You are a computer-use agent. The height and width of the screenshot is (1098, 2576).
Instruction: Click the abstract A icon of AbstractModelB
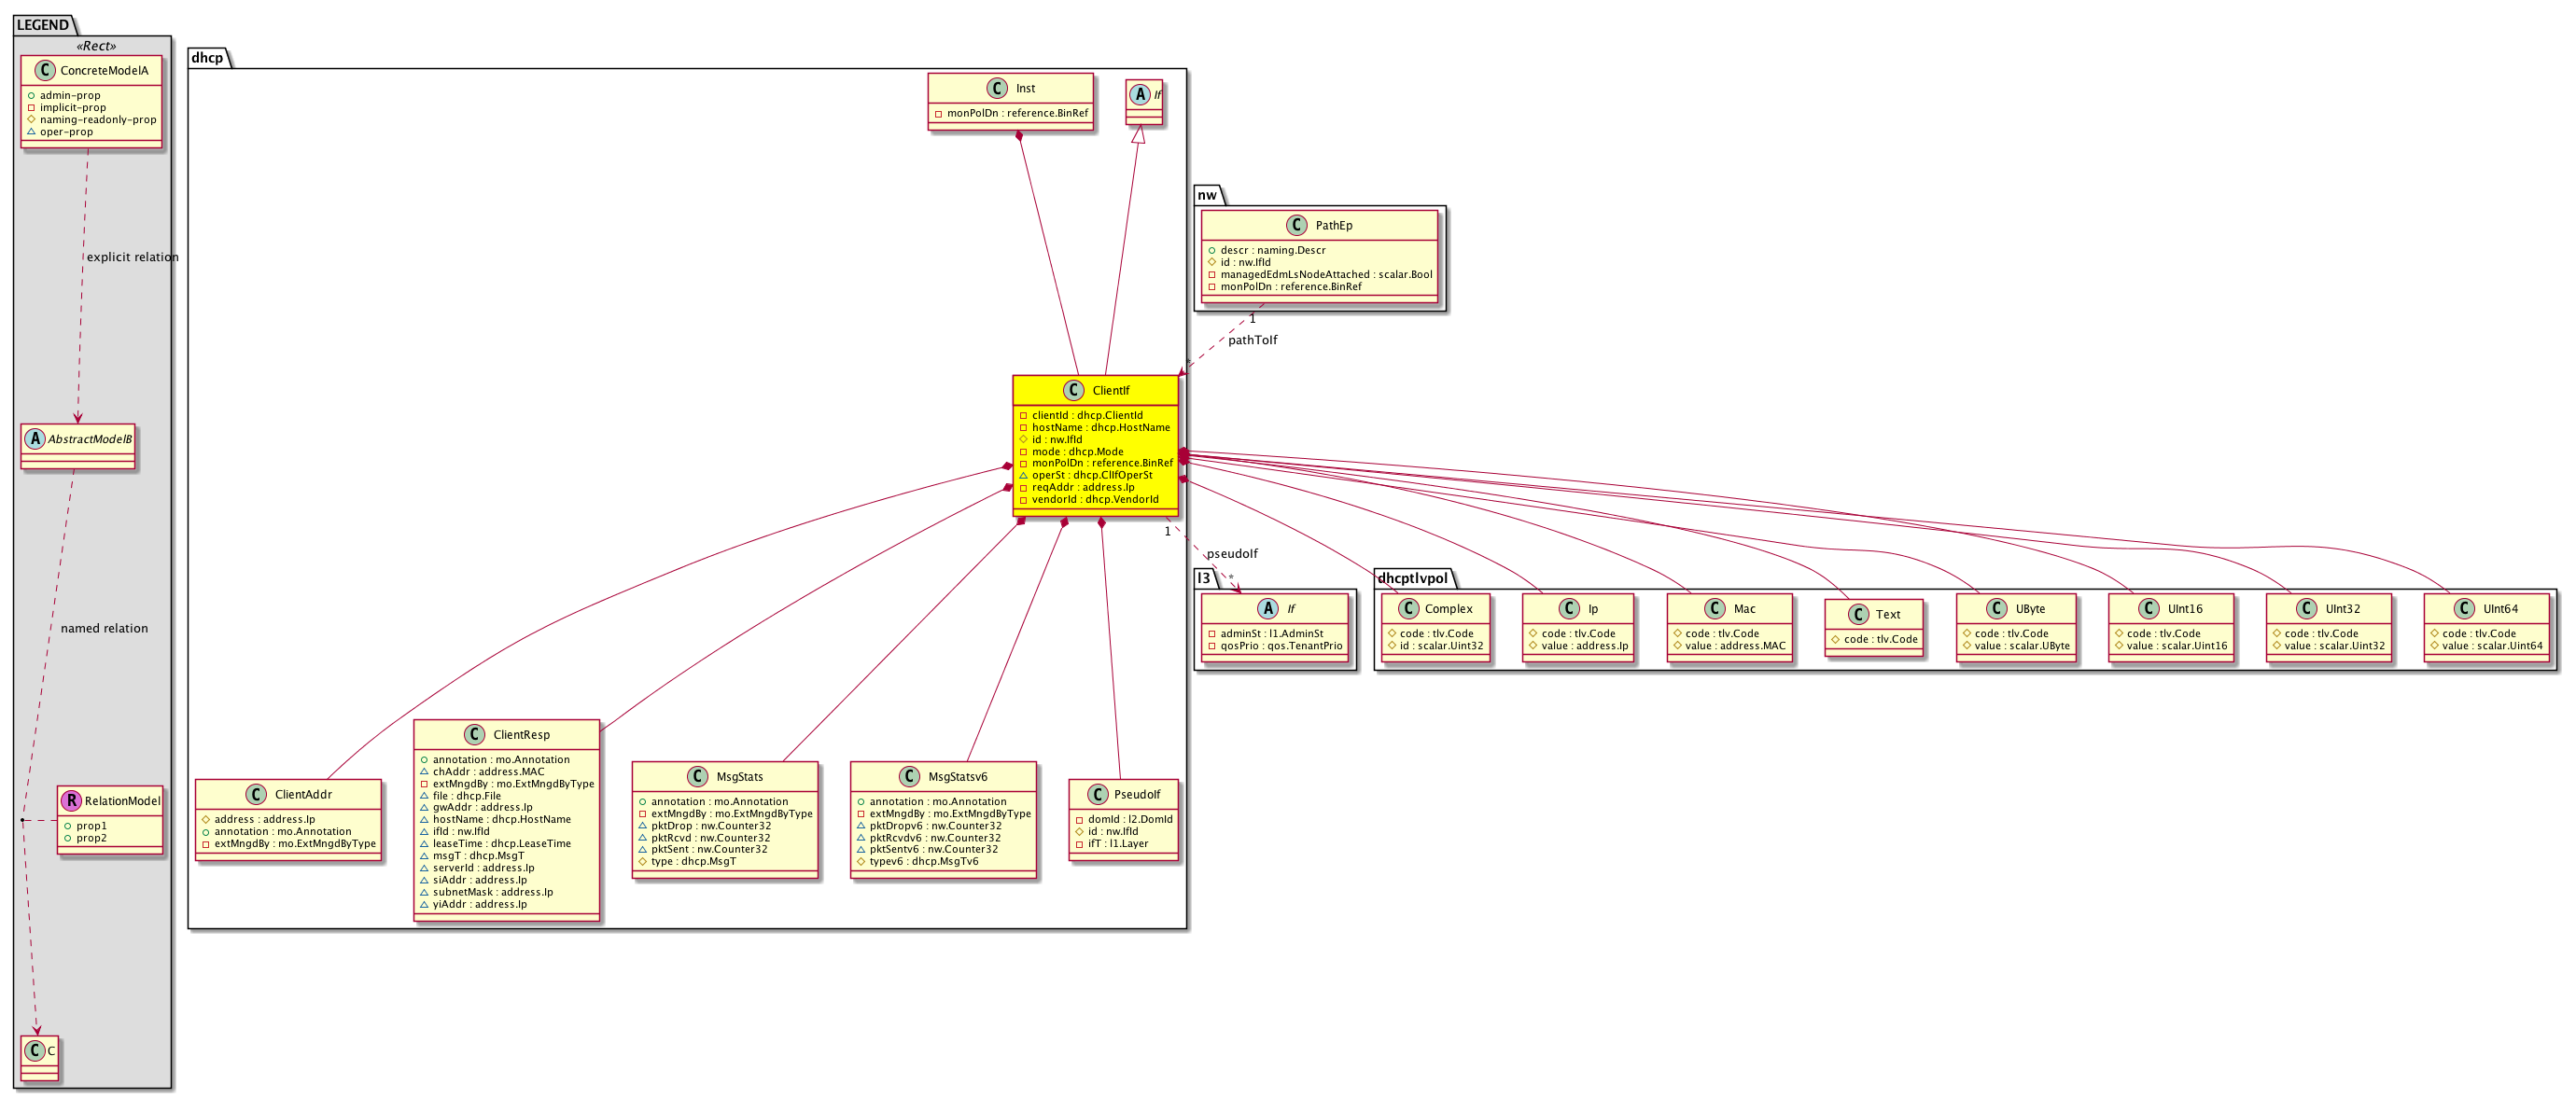pos(35,438)
